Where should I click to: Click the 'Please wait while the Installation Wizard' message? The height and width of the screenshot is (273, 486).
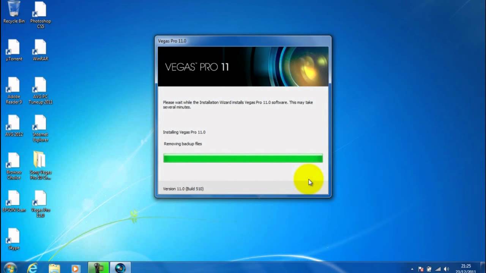point(238,105)
